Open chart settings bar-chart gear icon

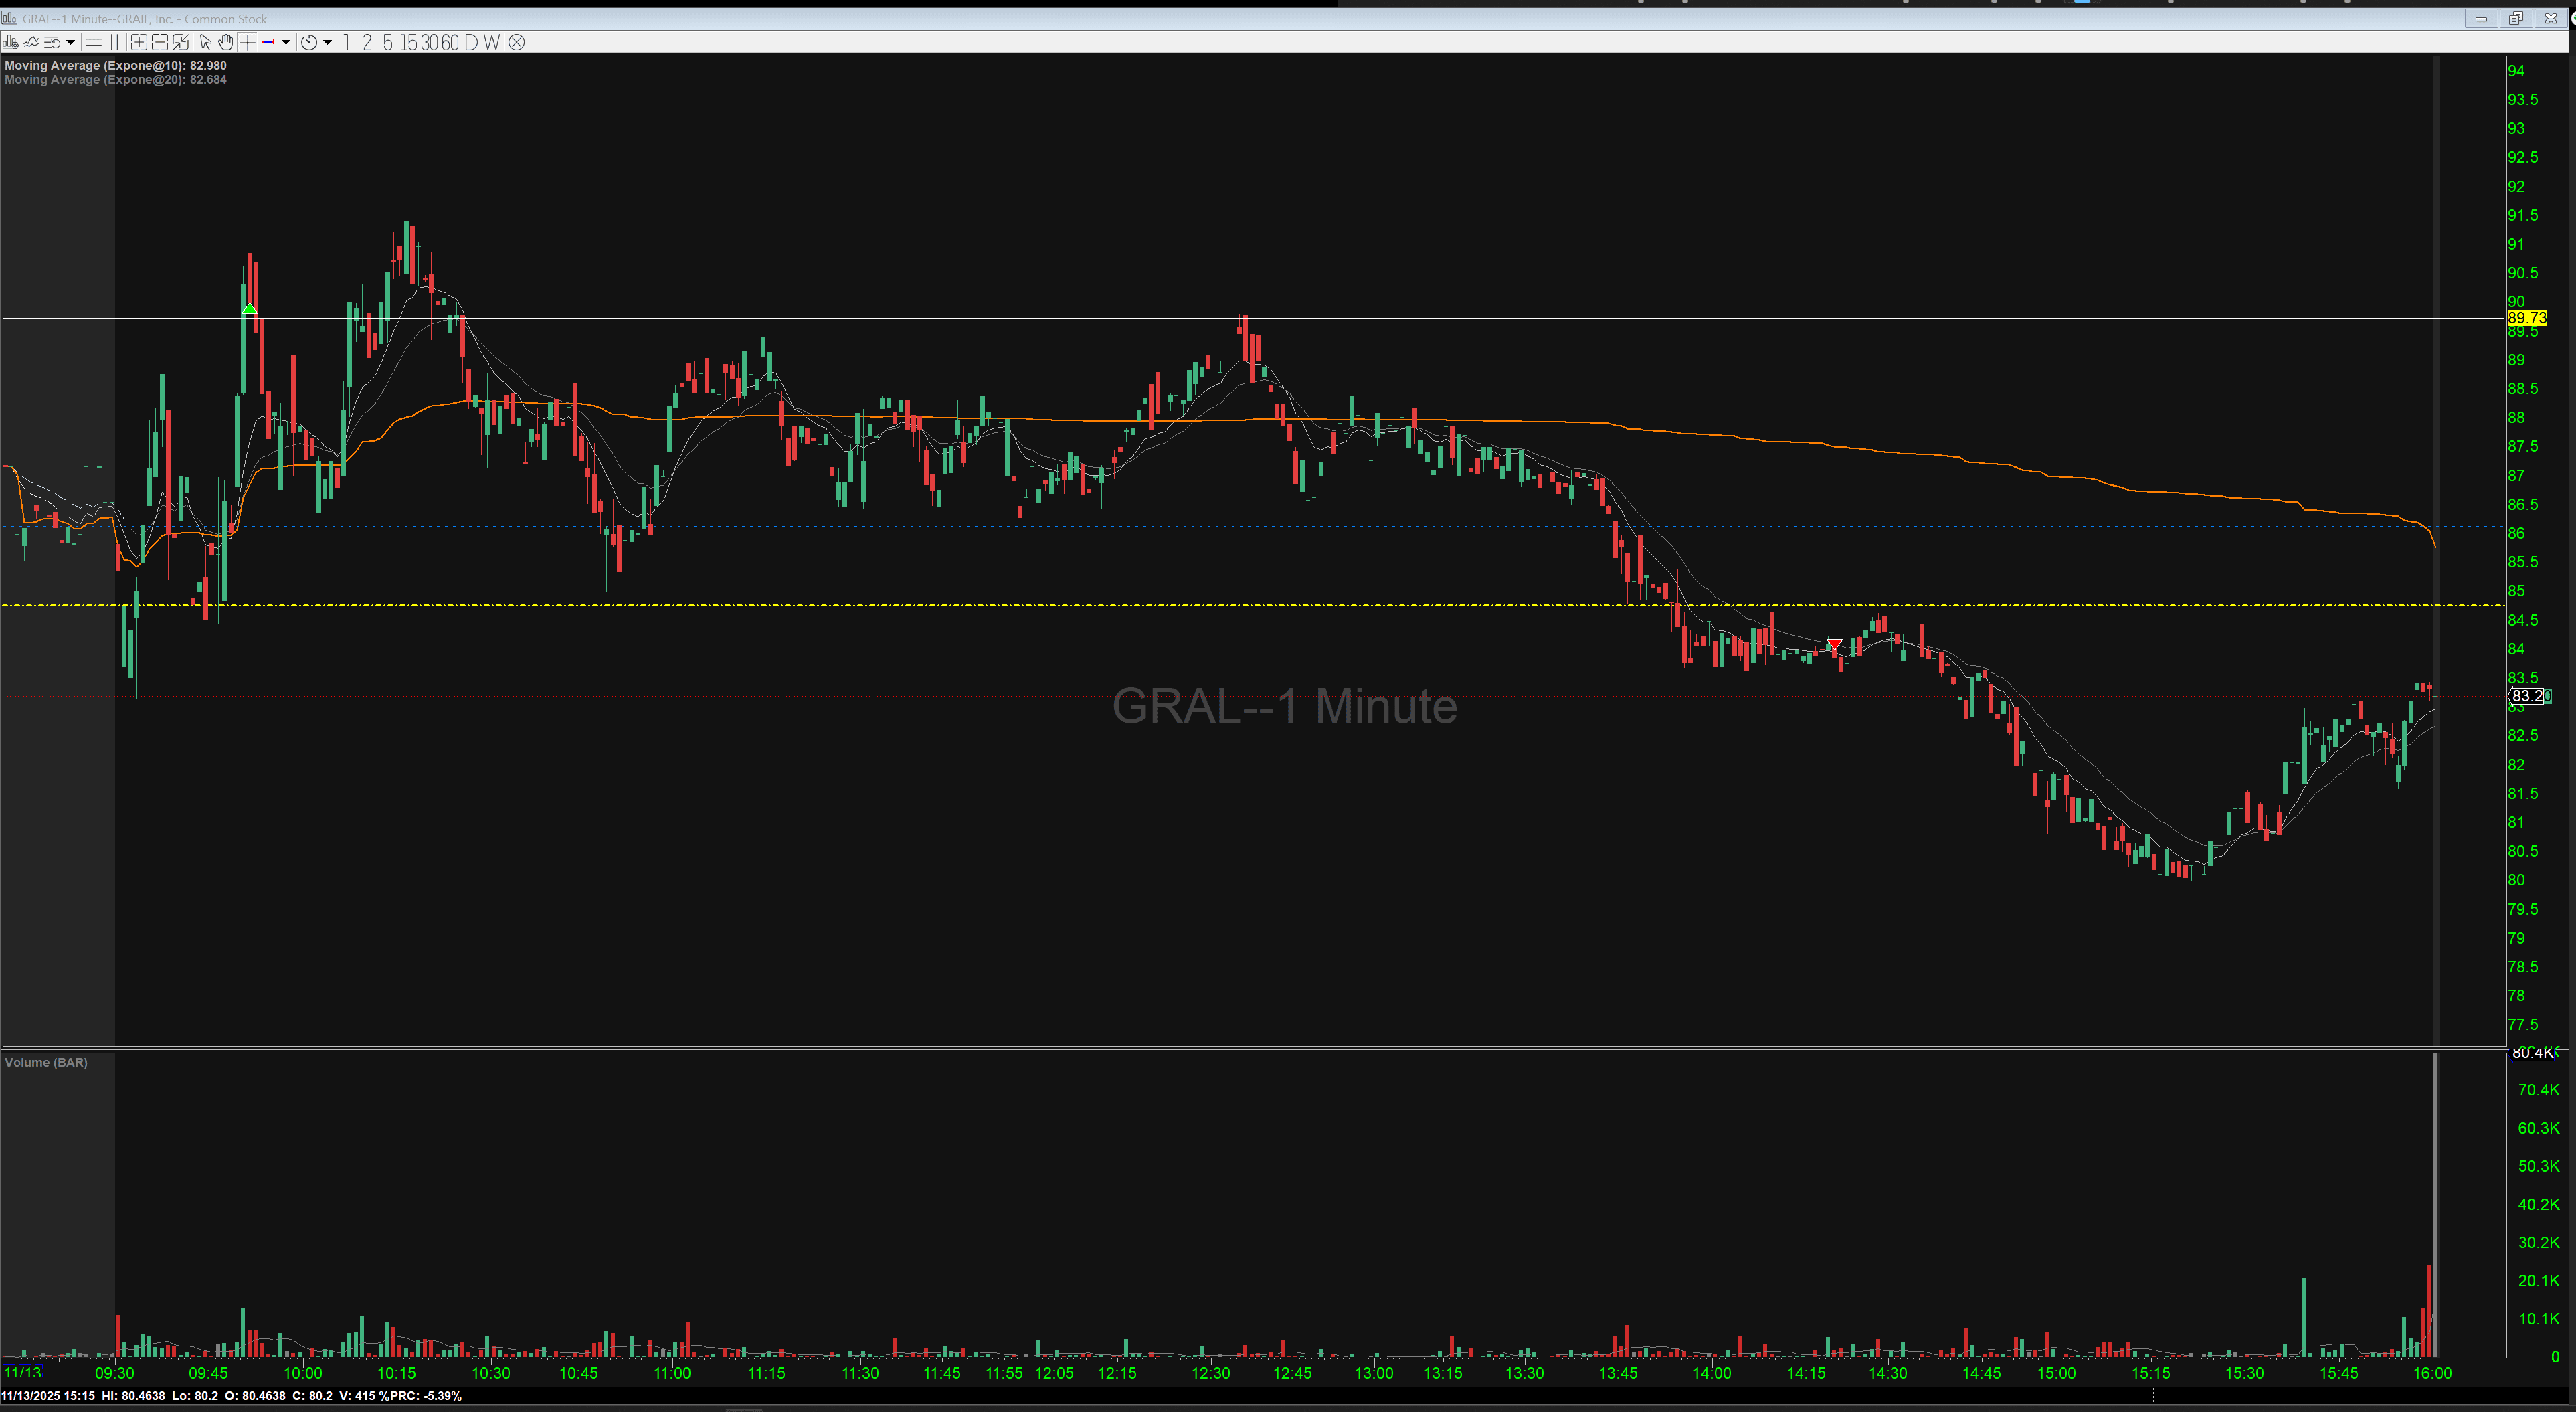10,42
